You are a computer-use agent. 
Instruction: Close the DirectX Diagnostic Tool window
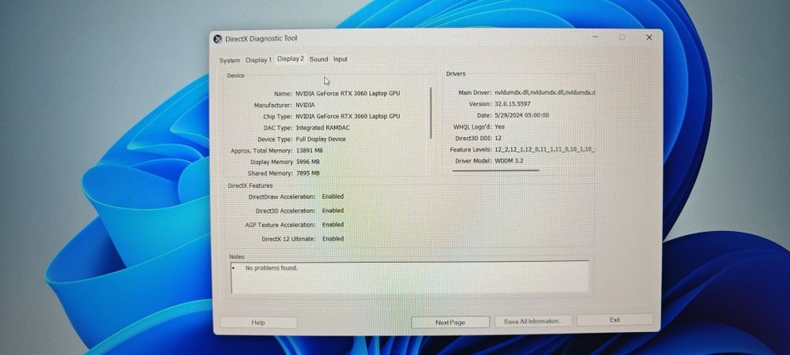(649, 37)
